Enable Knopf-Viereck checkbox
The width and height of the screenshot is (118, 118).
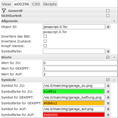pos(45,46)
